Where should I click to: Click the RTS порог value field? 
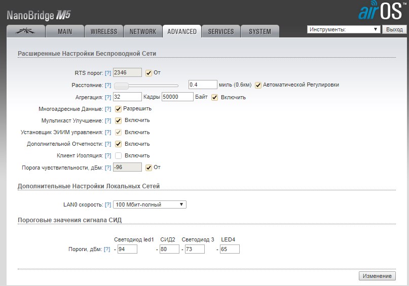click(127, 72)
